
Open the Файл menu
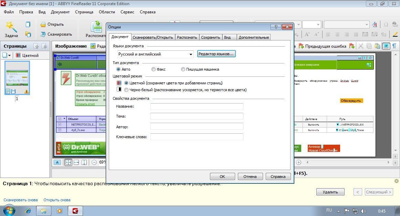pos(9,12)
